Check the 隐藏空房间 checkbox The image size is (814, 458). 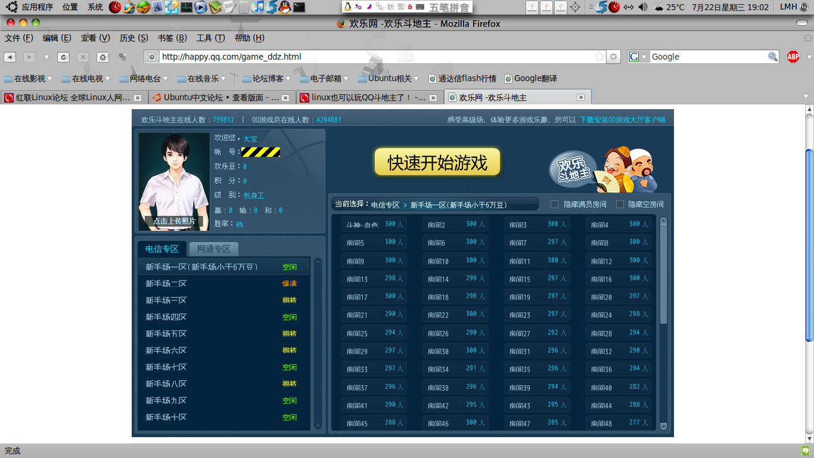coord(620,205)
